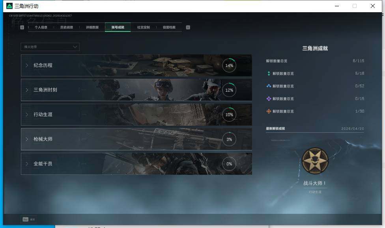The height and width of the screenshot is (228, 385).
Task: Click the orange achievement tier icon
Action: 269,111
